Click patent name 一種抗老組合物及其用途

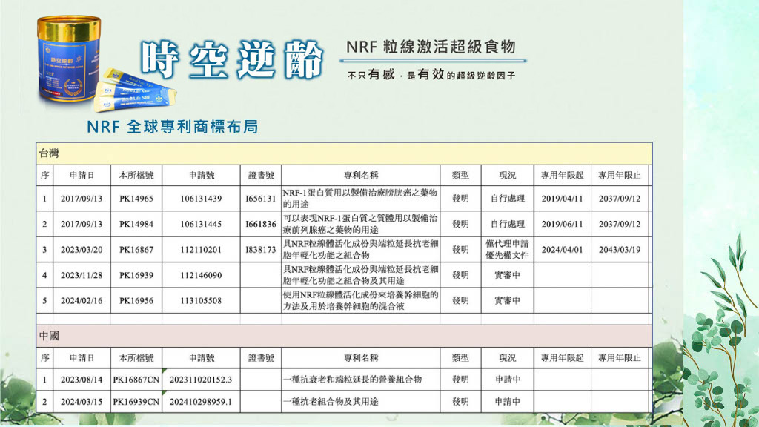(331, 402)
